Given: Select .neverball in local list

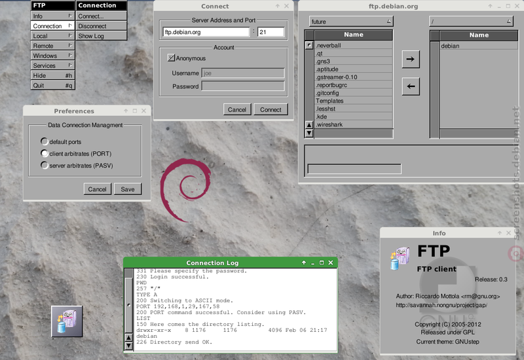Looking at the screenshot, I should pos(354,45).
